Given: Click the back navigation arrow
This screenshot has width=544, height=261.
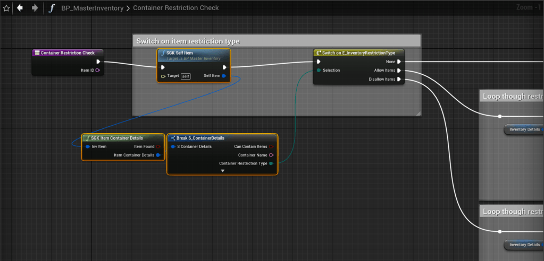Looking at the screenshot, I should pyautogui.click(x=20, y=8).
